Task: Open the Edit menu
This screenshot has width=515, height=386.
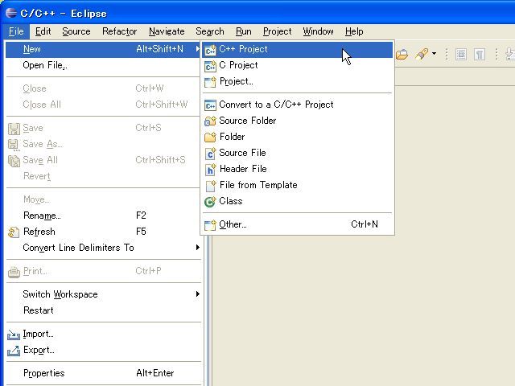Action: pos(43,31)
